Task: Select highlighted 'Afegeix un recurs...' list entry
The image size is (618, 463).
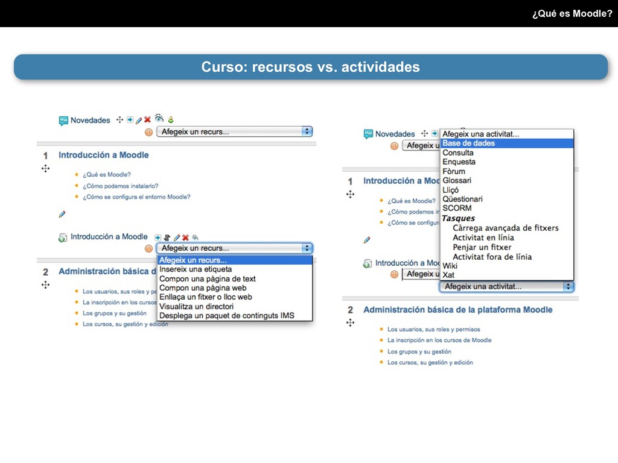Action: pyautogui.click(x=235, y=260)
